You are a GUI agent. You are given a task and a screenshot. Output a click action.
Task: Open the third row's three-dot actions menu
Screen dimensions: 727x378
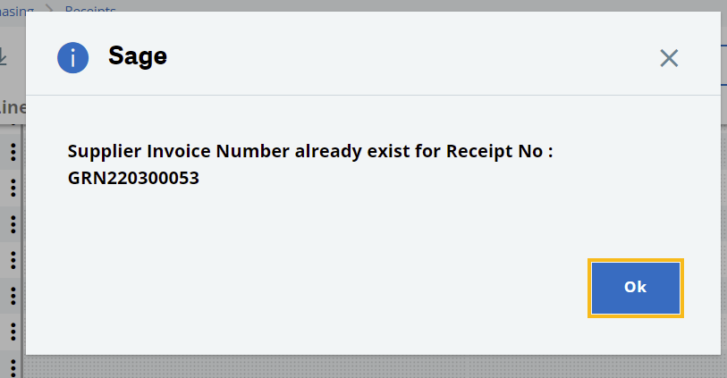[x=13, y=224]
